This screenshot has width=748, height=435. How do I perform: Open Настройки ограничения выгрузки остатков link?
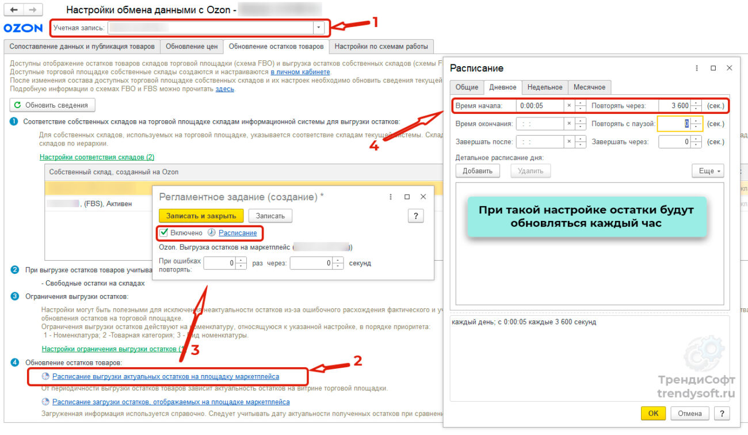(x=113, y=349)
